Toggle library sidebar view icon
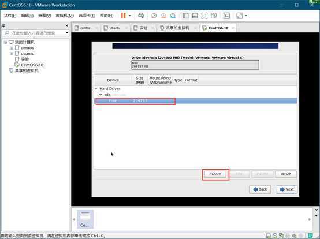The image size is (320, 239). [x=185, y=16]
